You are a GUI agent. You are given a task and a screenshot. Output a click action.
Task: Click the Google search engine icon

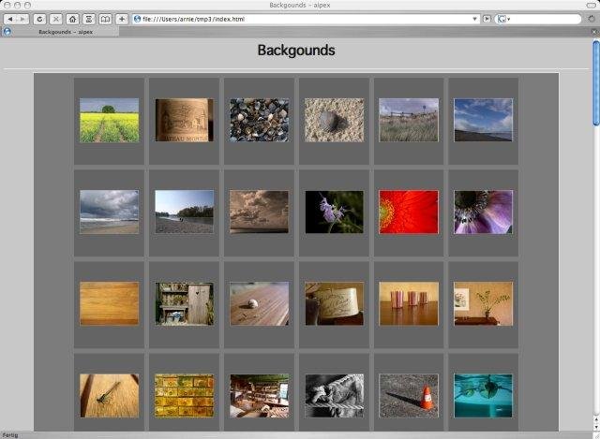(502, 19)
